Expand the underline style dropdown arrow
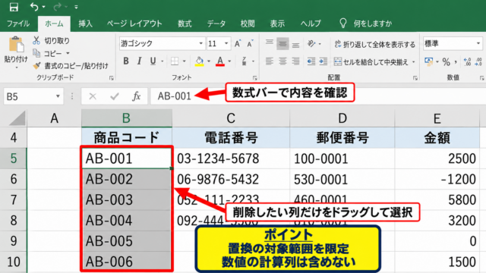Image resolution: width=486 pixels, height=273 pixels. coord(162,61)
